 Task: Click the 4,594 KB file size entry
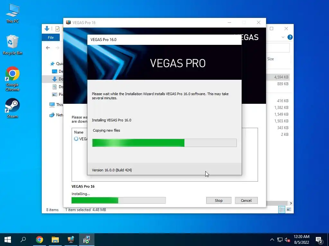pyautogui.click(x=281, y=77)
